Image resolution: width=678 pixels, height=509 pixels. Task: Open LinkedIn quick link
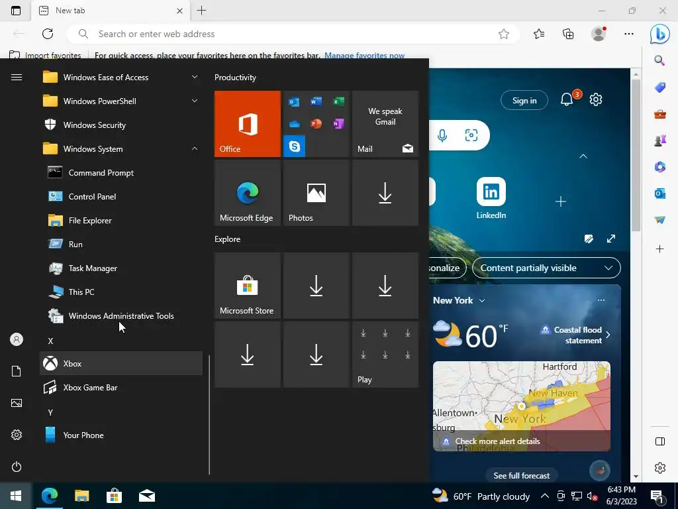[491, 198]
